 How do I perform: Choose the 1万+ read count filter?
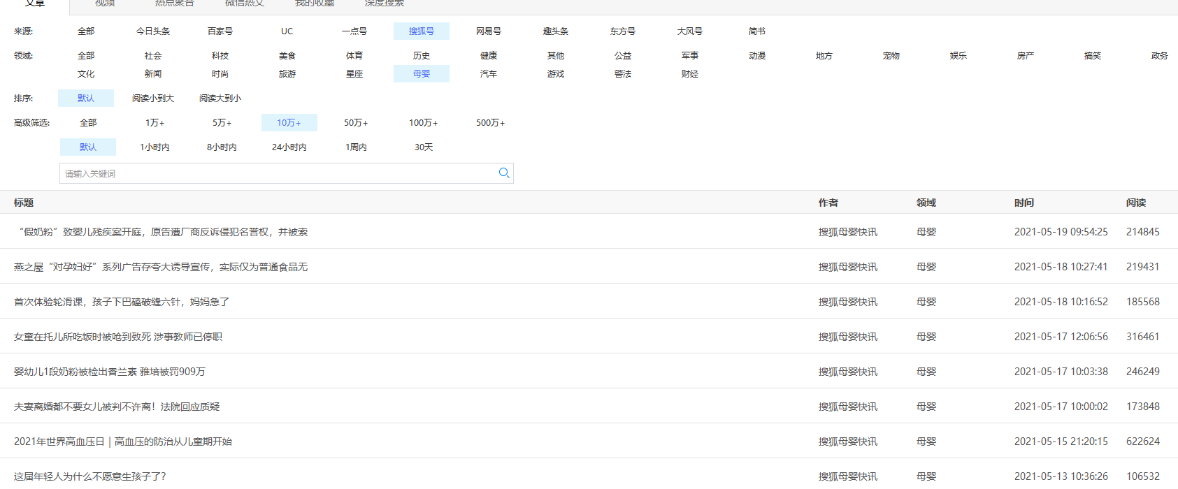pyautogui.click(x=155, y=123)
